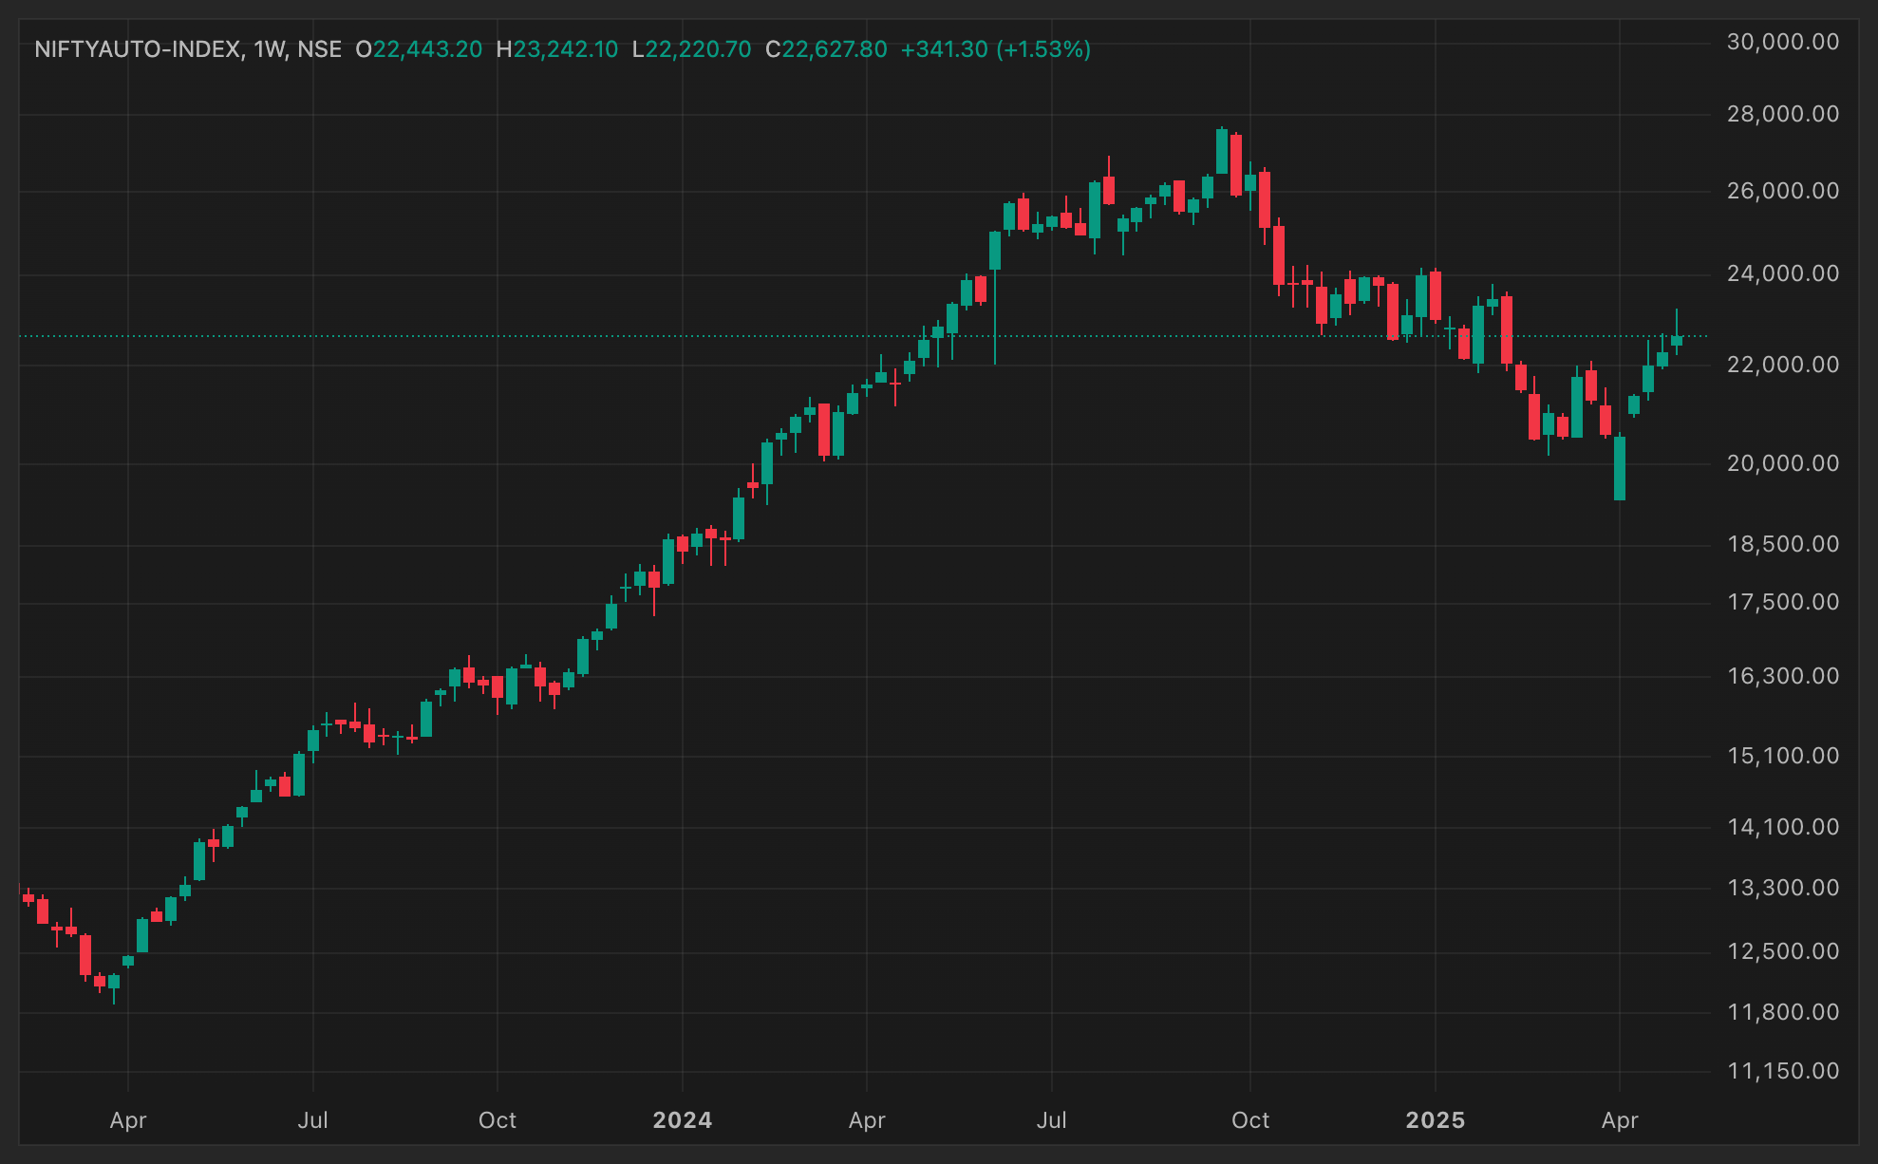Viewport: 1878px width, 1164px height.
Task: Click the large green candle below 20,000 in April 2025
Action: pyautogui.click(x=1620, y=468)
